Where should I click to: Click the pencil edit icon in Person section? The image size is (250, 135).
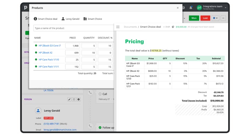point(69,99)
